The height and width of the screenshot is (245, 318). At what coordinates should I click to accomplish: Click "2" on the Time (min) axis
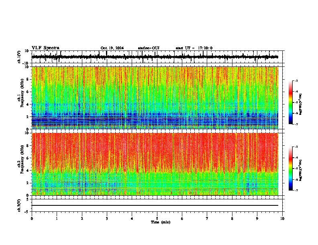pos(82,219)
